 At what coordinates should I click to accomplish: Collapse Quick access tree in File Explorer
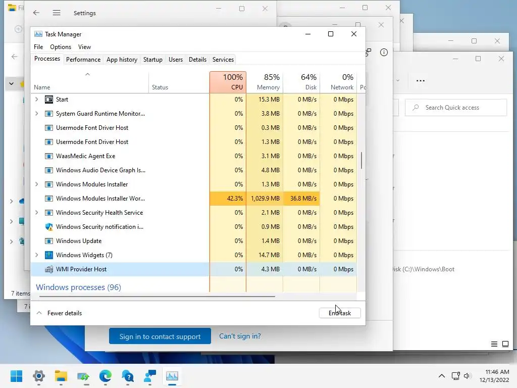coord(12,83)
